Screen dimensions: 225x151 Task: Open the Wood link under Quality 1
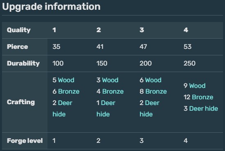pyautogui.click(x=66, y=80)
